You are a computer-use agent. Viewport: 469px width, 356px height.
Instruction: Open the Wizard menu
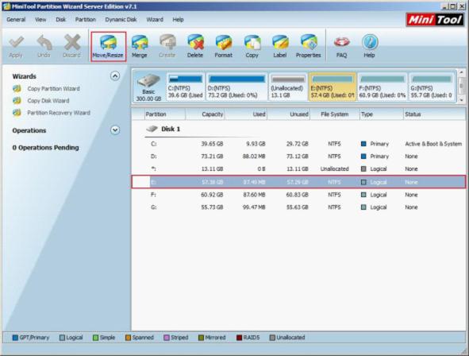point(155,19)
